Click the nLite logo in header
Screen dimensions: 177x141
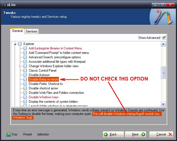point(163,17)
